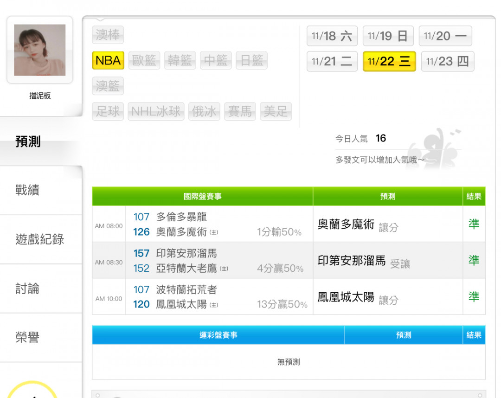Select the NBA league filter

click(x=108, y=60)
